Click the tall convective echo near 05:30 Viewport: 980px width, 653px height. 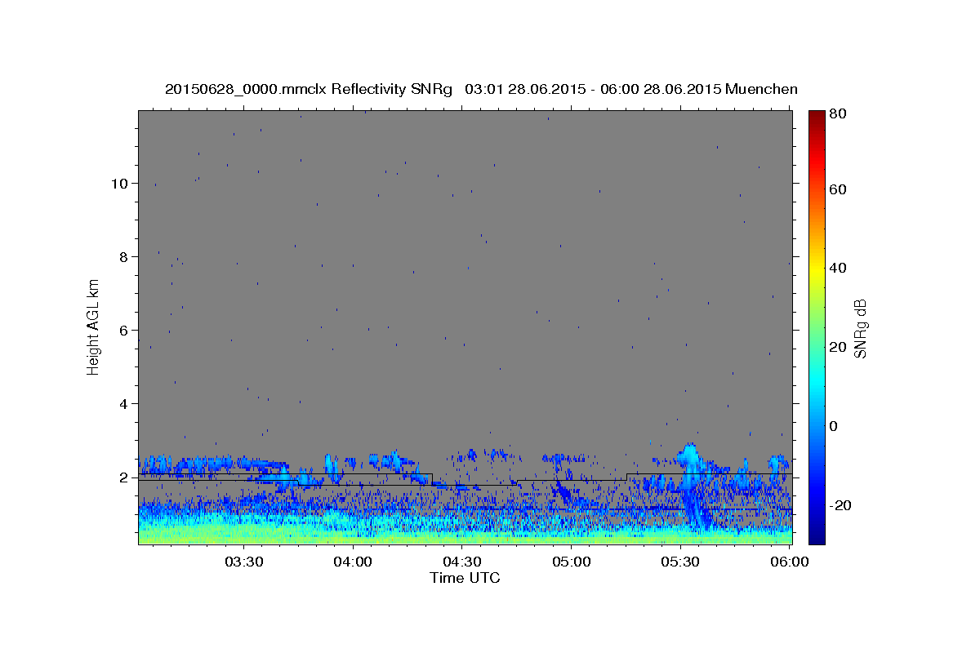691,483
